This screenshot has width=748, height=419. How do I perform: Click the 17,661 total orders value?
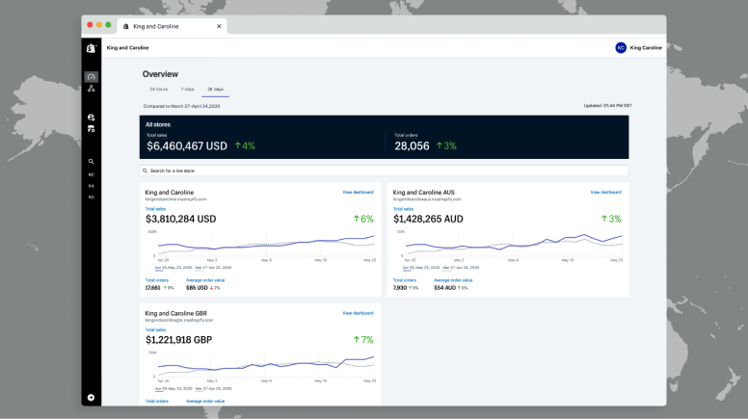pyautogui.click(x=152, y=288)
